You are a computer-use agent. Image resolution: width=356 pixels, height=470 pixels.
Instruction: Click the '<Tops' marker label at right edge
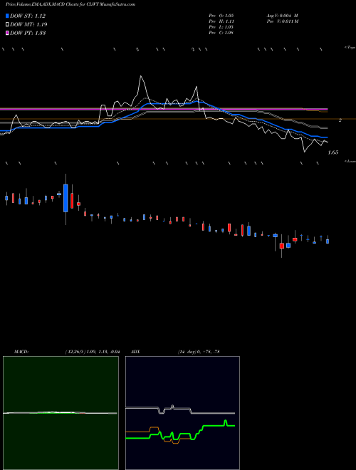(350, 48)
